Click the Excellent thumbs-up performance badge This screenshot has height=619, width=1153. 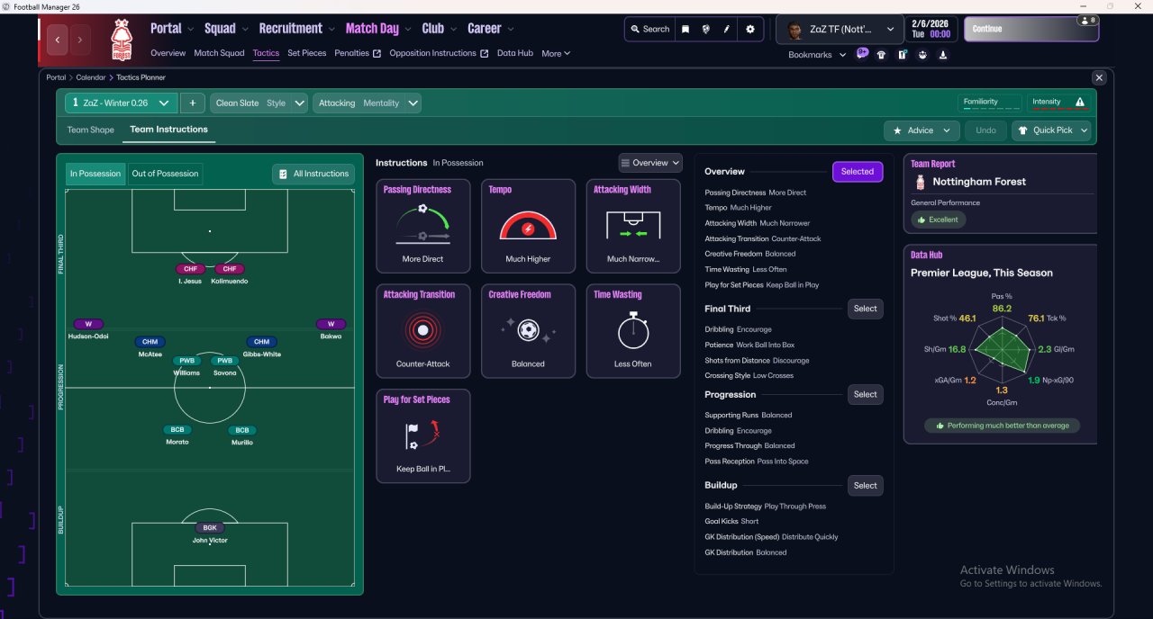[x=938, y=220]
